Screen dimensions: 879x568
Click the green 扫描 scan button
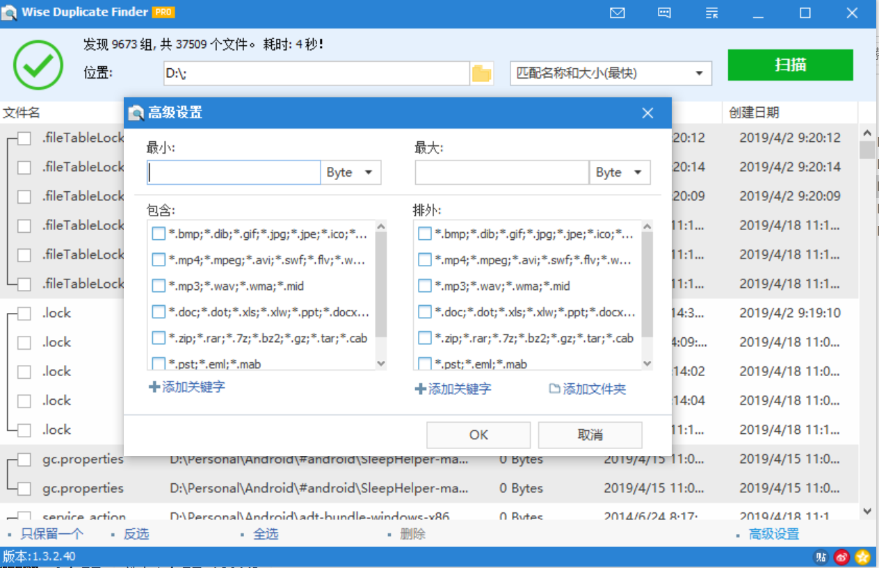tap(790, 65)
